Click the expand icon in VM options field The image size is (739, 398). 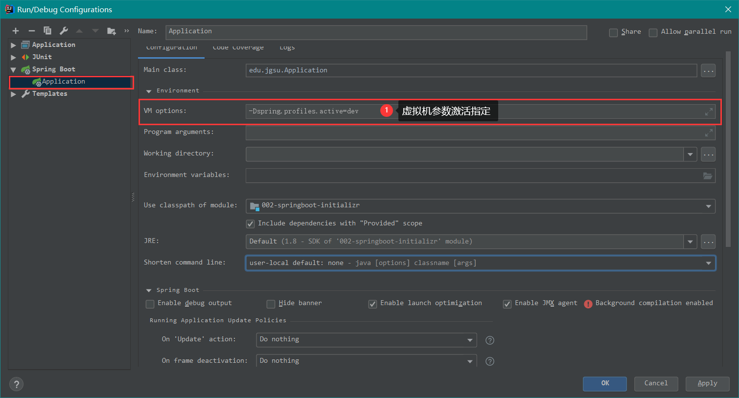coord(708,112)
